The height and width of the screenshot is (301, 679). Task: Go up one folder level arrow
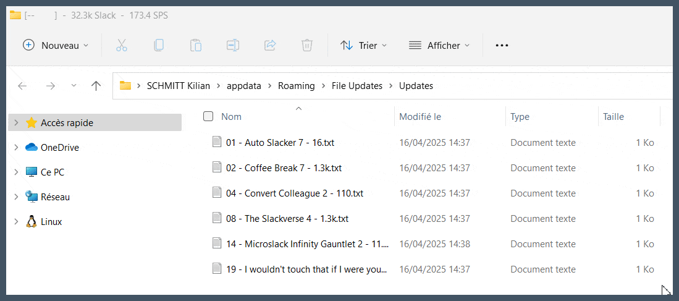(x=96, y=86)
